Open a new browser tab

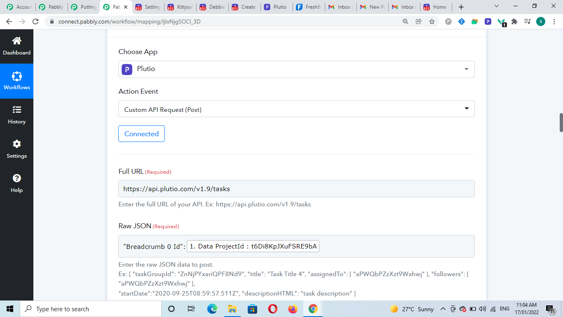click(x=461, y=7)
